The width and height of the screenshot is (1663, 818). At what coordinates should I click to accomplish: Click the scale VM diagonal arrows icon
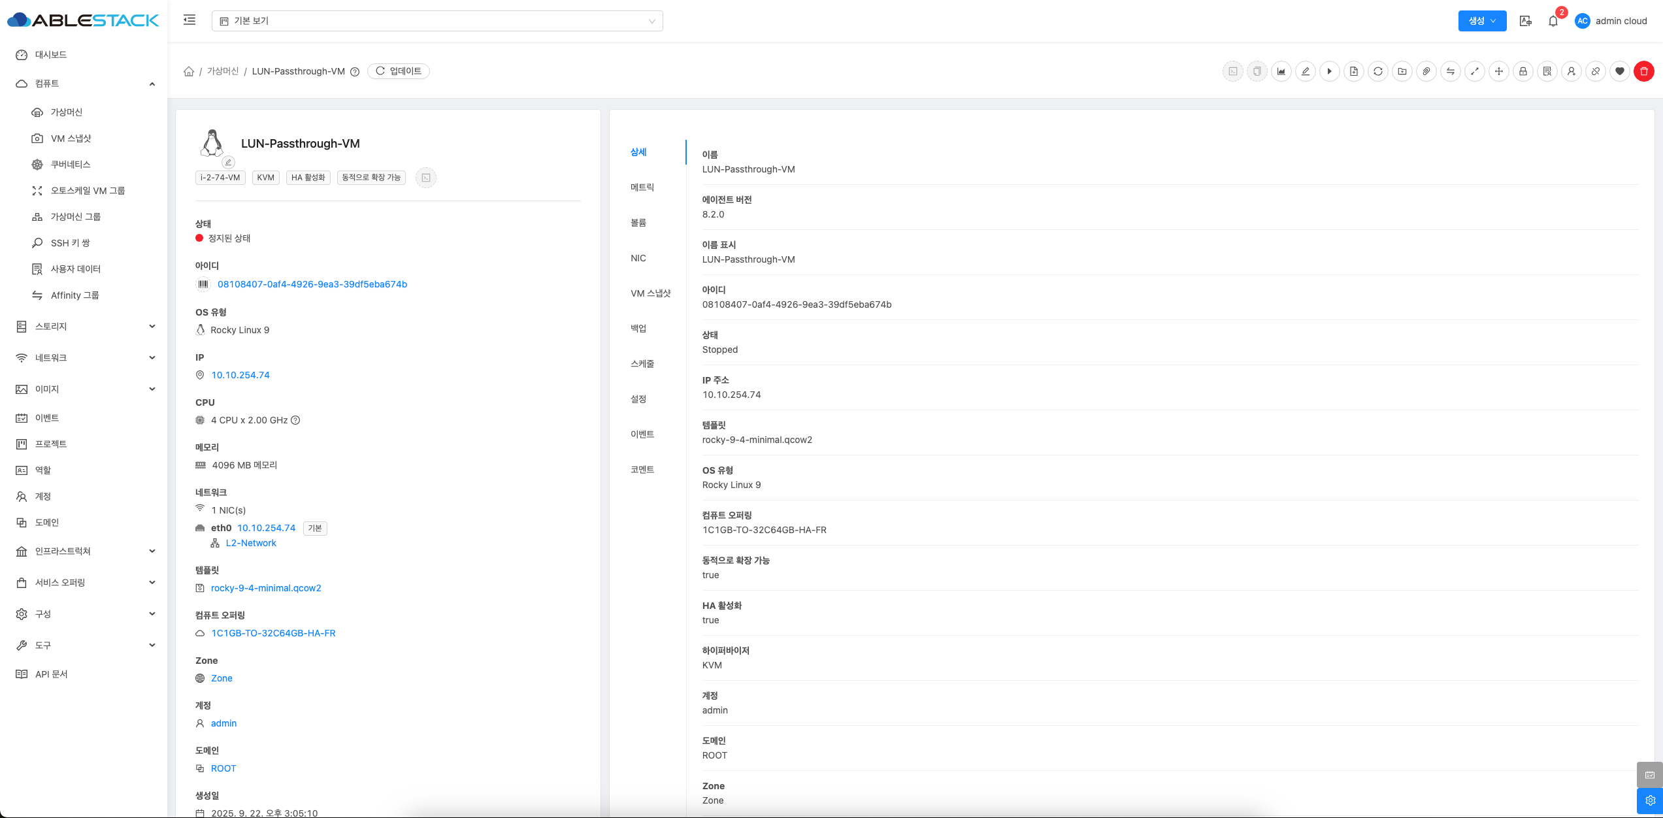(x=1475, y=71)
